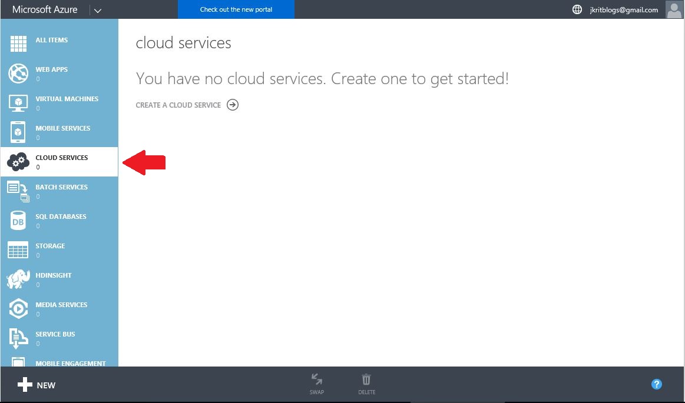Click the Delete trash can icon
The width and height of the screenshot is (685, 403).
click(x=366, y=379)
